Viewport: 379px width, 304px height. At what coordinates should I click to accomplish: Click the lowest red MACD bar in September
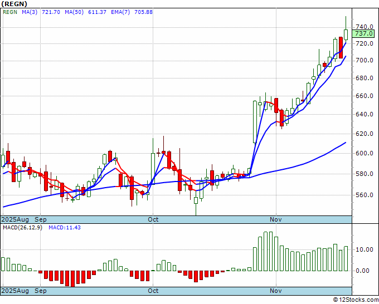(x=72, y=278)
